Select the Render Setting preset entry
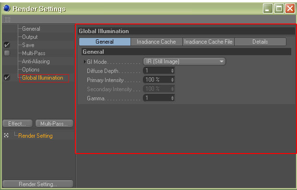Viewport: 297px width, 190px height. point(36,136)
